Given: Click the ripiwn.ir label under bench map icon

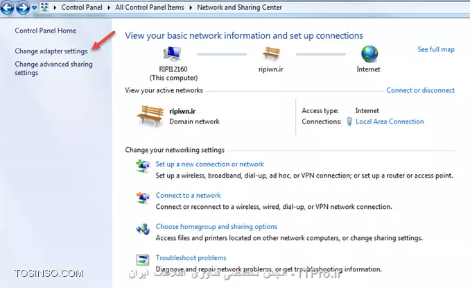Looking at the screenshot, I should [270, 69].
